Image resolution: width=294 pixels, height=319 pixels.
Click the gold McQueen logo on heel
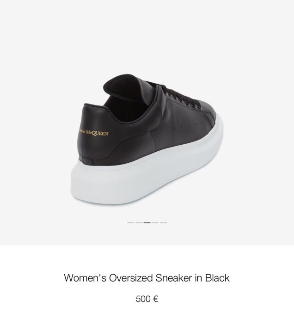[93, 132]
